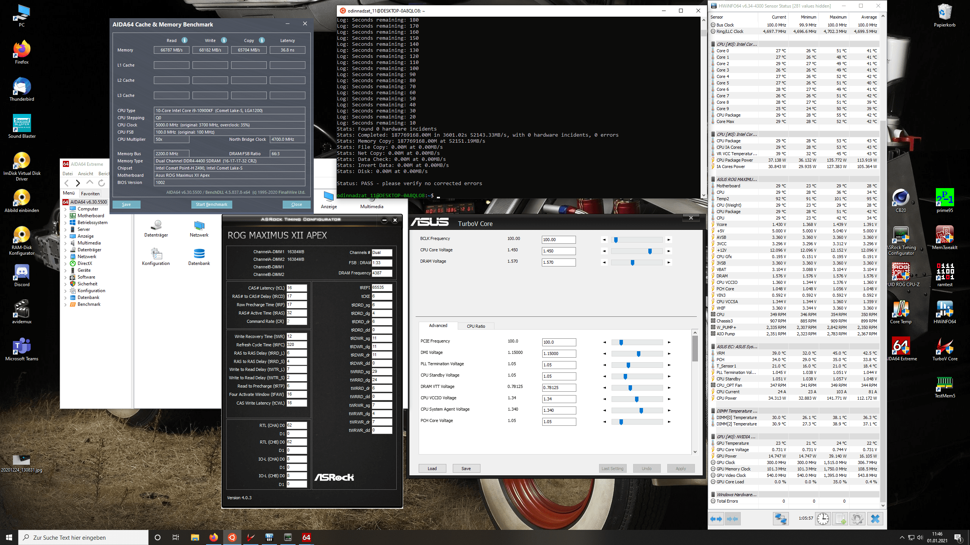Viewport: 970px width, 545px height.
Task: Select avidemux desktop icon
Action: tap(22, 311)
